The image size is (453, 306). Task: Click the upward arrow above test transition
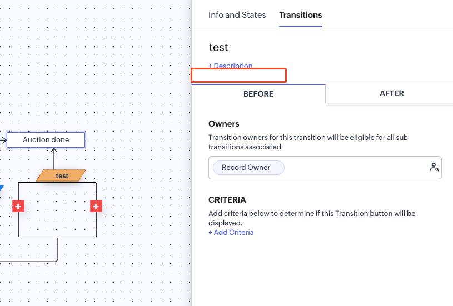[x=54, y=158]
